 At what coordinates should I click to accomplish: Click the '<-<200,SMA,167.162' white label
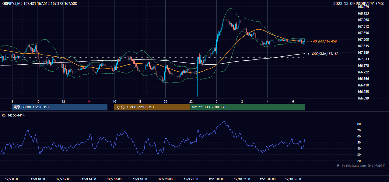coord(323,54)
